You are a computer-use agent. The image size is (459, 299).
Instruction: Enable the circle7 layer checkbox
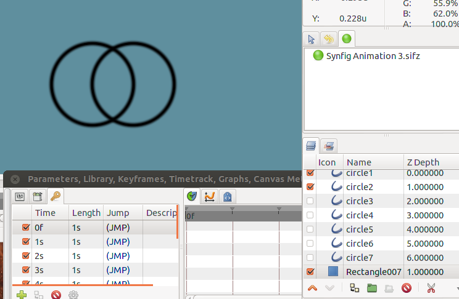(310, 258)
